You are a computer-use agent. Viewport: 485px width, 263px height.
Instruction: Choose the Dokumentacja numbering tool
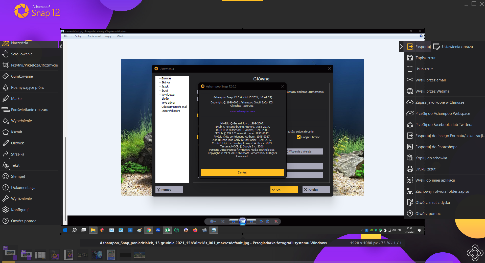point(29,188)
